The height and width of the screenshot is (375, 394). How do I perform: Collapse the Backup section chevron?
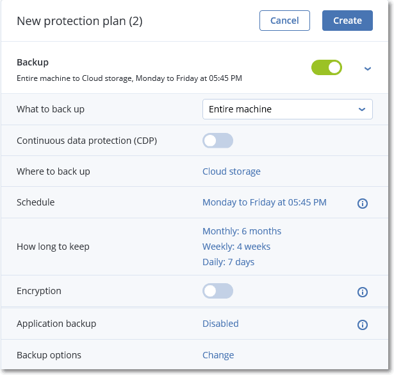[368, 68]
